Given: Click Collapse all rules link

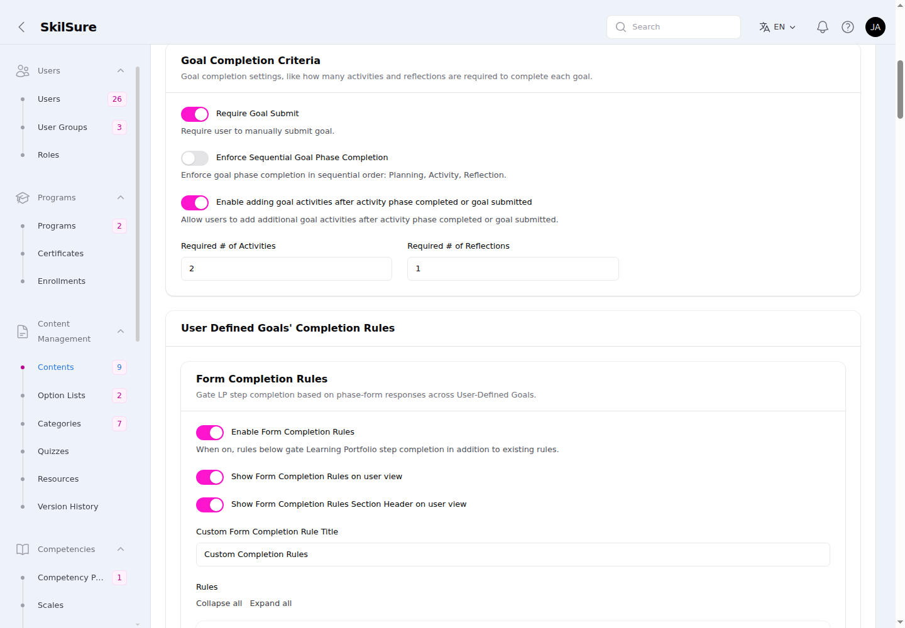Looking at the screenshot, I should pos(219,604).
